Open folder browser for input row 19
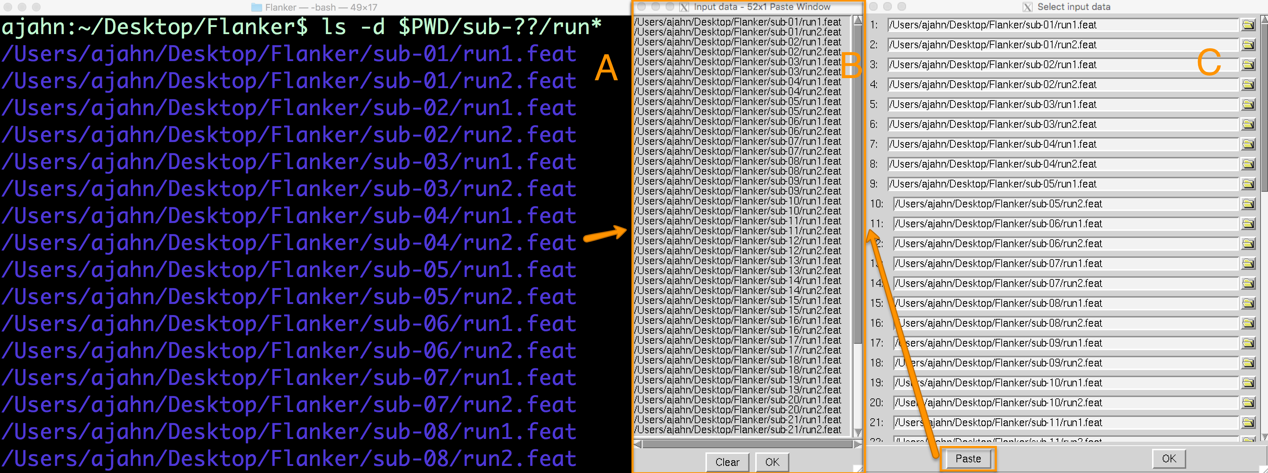1268x473 pixels. coord(1248,382)
